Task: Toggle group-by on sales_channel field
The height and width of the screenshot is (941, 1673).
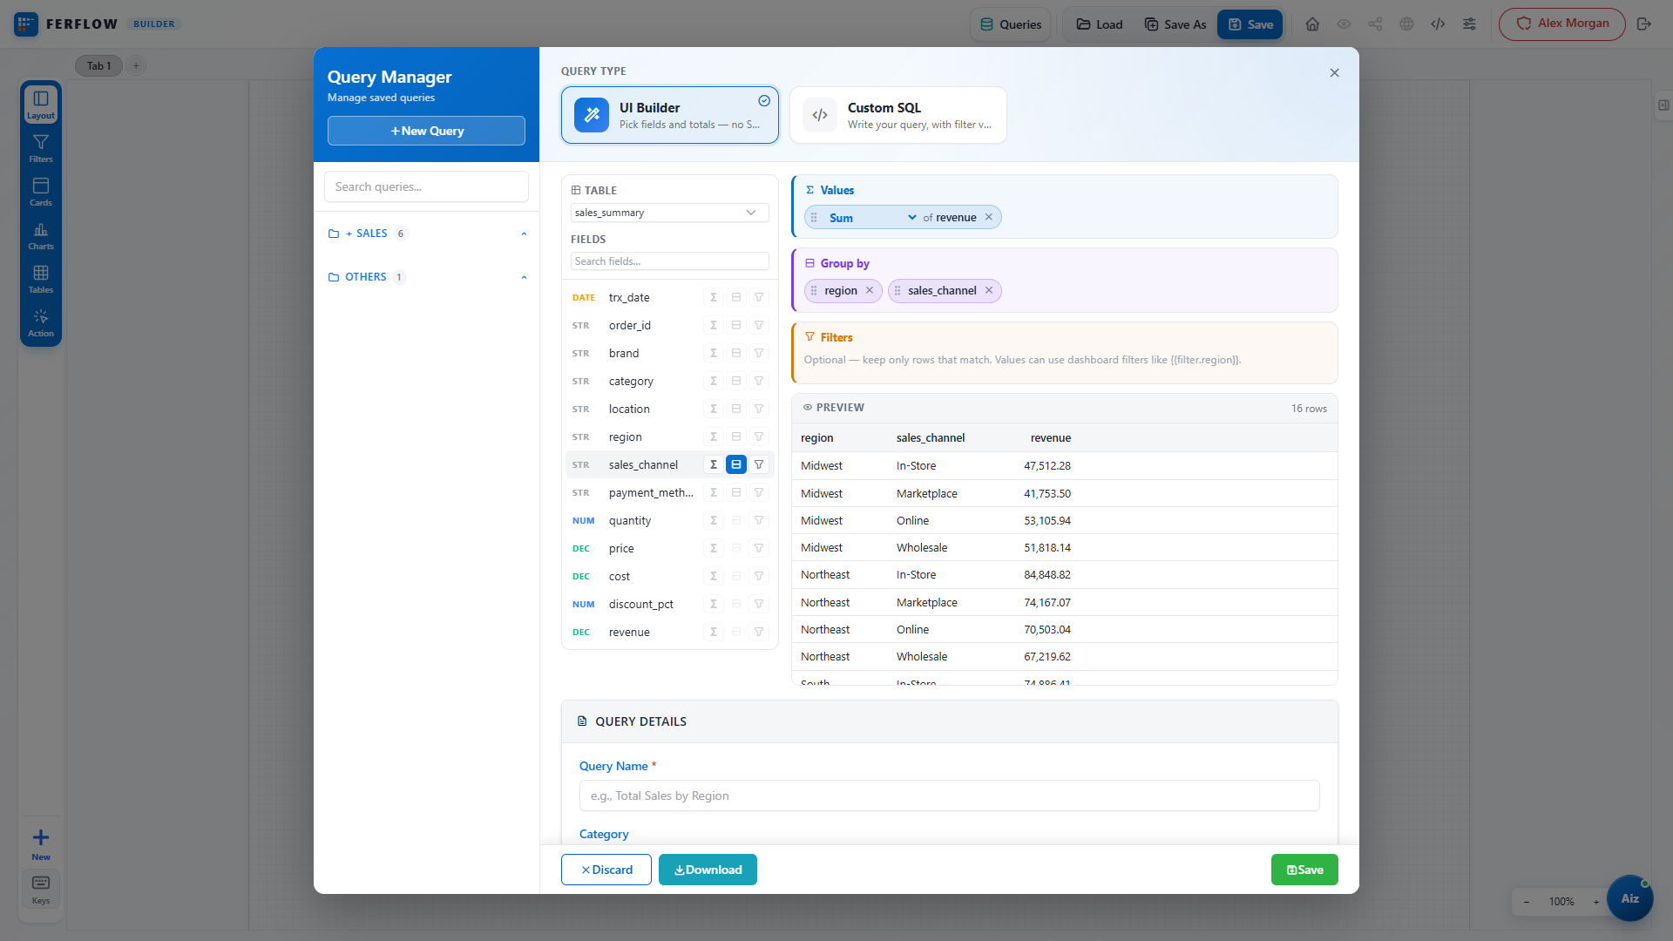Action: [736, 465]
